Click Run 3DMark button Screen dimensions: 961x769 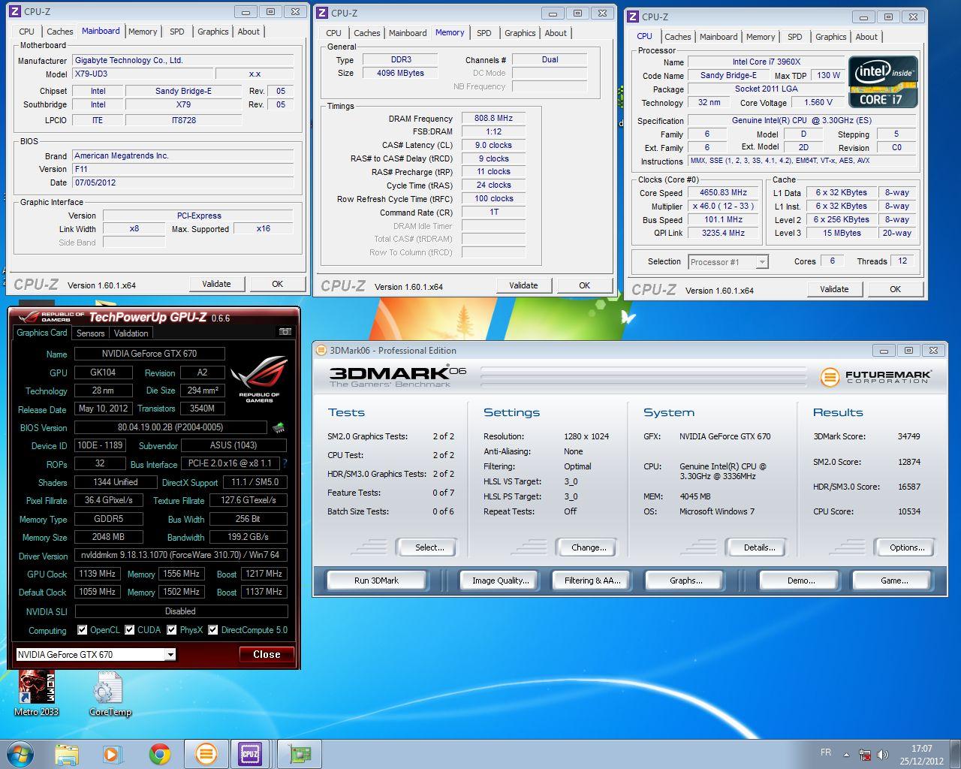tap(376, 581)
